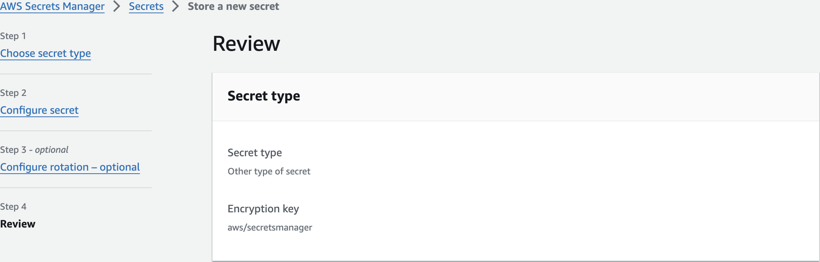Click the Step 3 - optional label

(34, 150)
